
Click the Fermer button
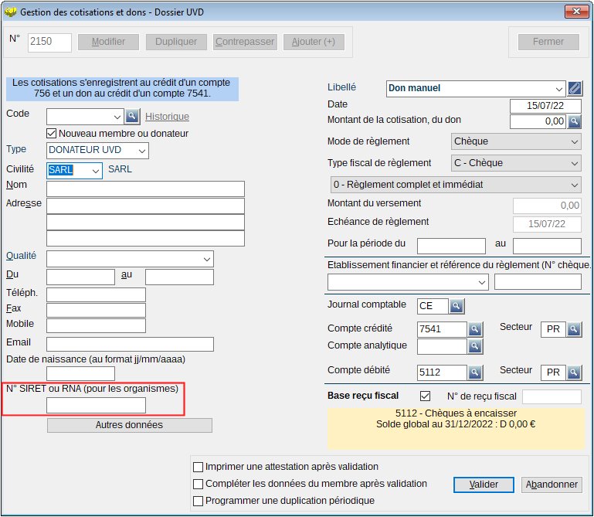click(x=548, y=42)
